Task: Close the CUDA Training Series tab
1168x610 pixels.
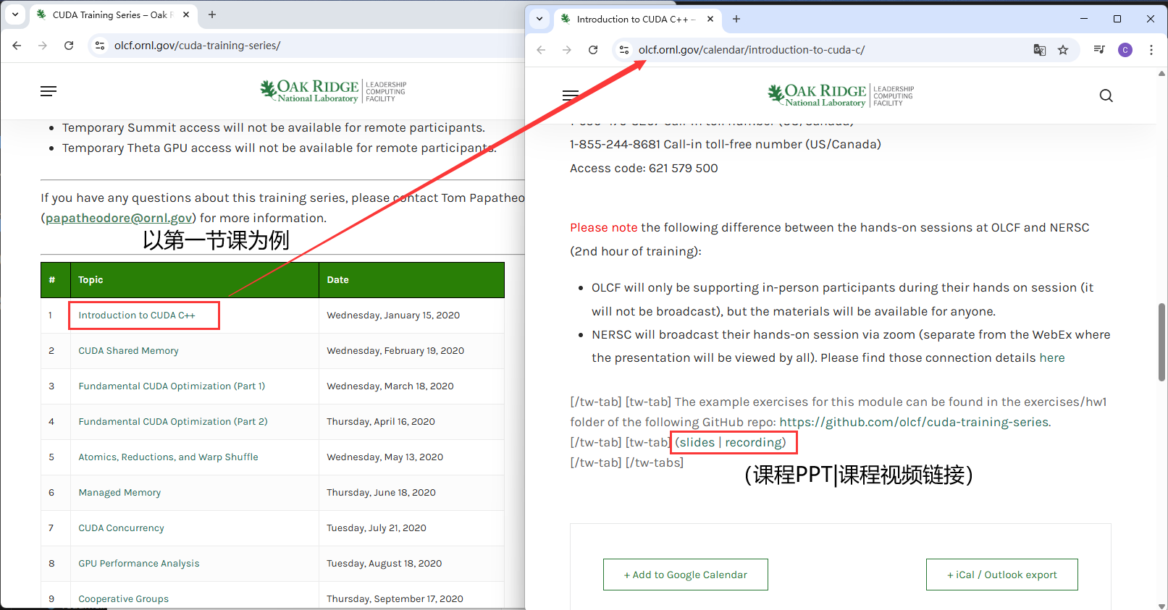Action: click(x=186, y=14)
